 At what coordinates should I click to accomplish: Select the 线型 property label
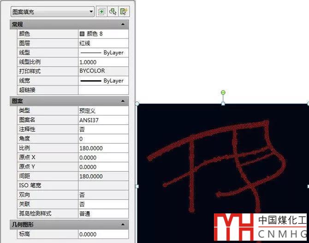coord(24,53)
